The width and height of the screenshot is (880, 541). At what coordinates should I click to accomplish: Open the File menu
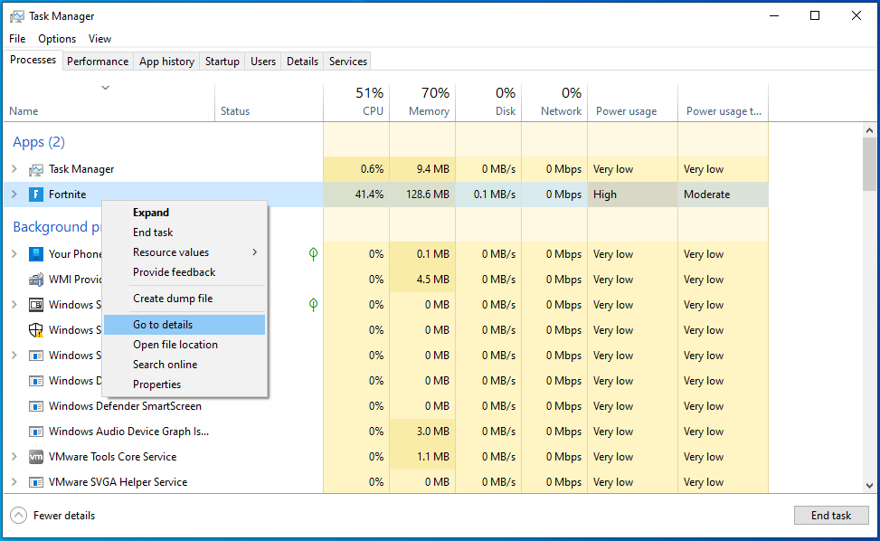[x=17, y=39]
